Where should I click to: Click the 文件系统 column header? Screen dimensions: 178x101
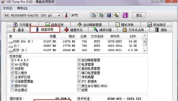coord(97,36)
